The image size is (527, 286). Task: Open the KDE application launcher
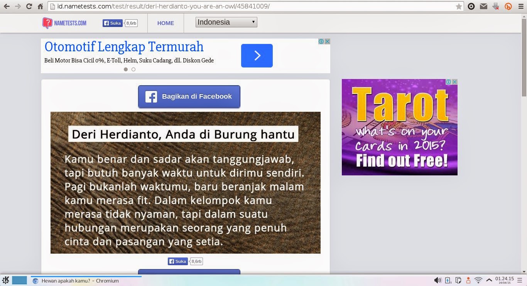click(x=5, y=280)
